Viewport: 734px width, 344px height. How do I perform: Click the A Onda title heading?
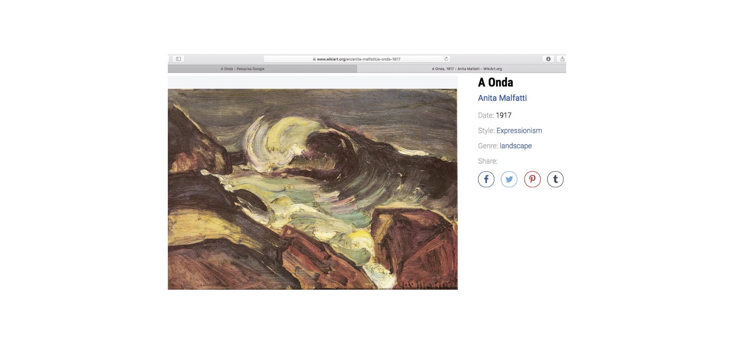point(495,82)
